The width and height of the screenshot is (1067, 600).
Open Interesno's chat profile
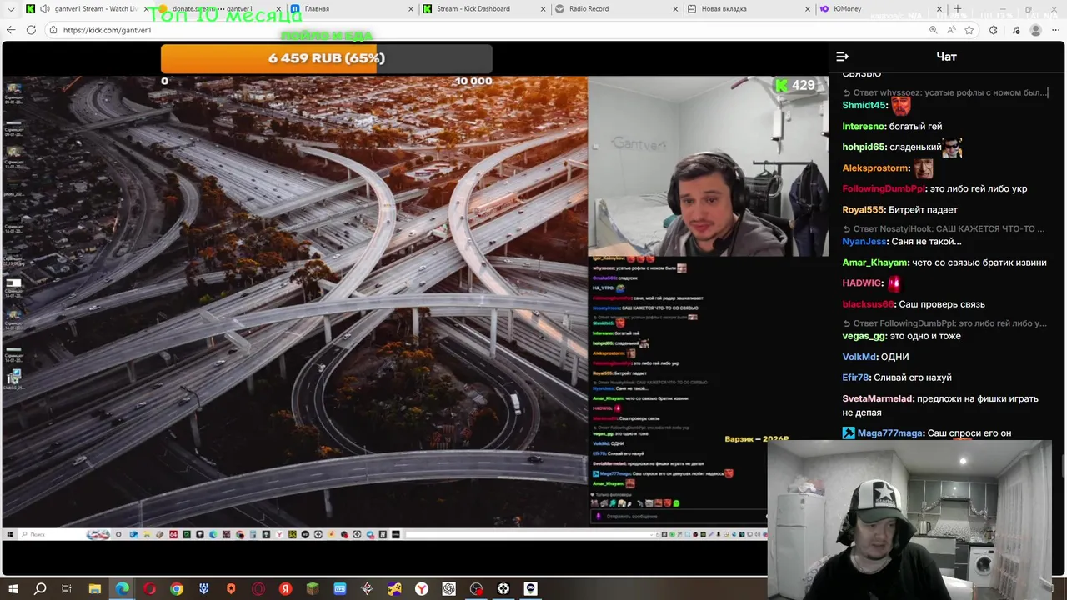coord(864,127)
